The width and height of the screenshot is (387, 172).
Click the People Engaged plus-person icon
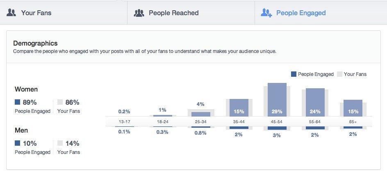(x=266, y=13)
